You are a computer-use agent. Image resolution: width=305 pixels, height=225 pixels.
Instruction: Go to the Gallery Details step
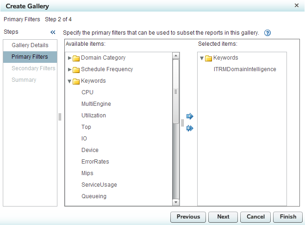(x=30, y=45)
